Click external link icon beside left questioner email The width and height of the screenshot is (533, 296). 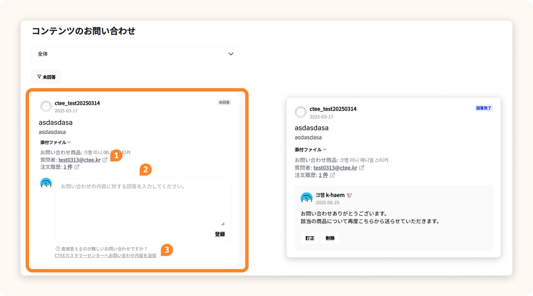coord(105,160)
